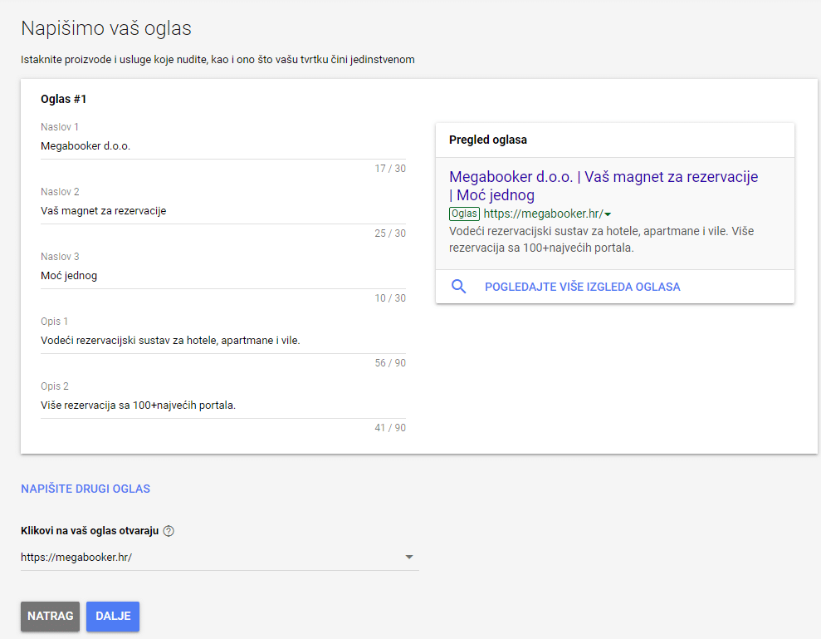Expand the landing page URL dropdown arrow
Image resolution: width=821 pixels, height=639 pixels.
(408, 558)
